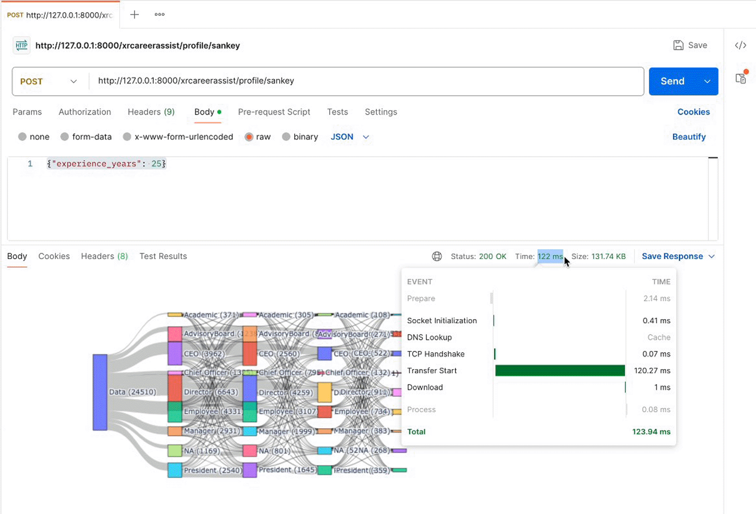This screenshot has width=756, height=514.
Task: Select the binary body type
Action: [x=286, y=137]
